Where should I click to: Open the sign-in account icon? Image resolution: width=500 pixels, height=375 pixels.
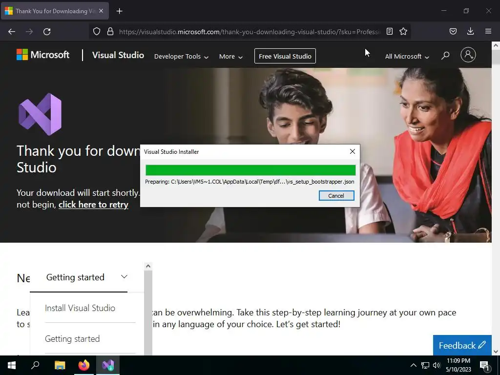(468, 55)
